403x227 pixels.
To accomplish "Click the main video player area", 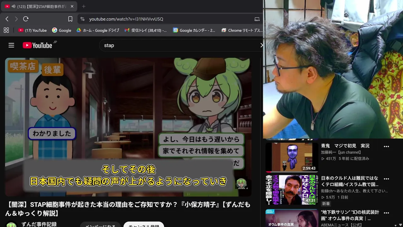I will (128, 127).
